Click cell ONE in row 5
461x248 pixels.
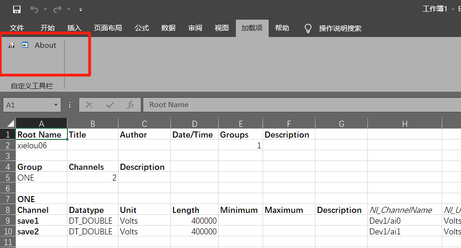click(42, 178)
